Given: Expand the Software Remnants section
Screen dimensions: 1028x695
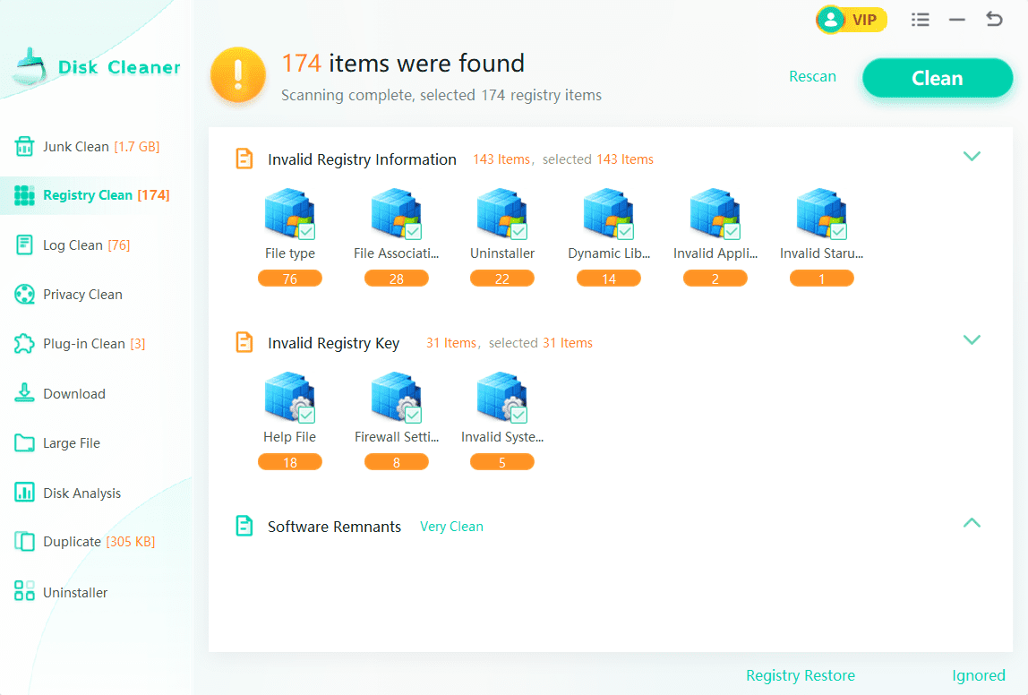Looking at the screenshot, I should 972,523.
